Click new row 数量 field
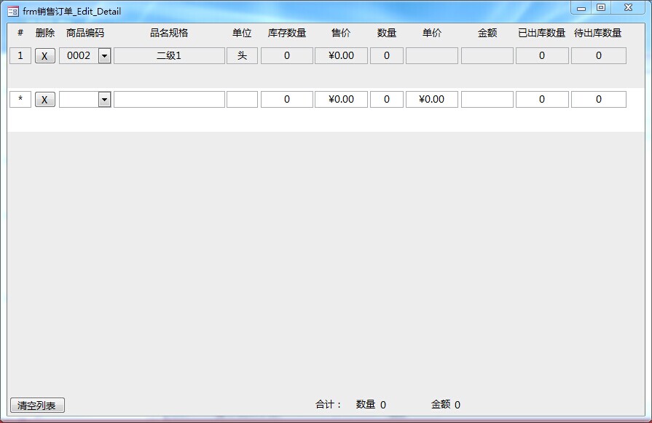This screenshot has width=652, height=423. 387,99
